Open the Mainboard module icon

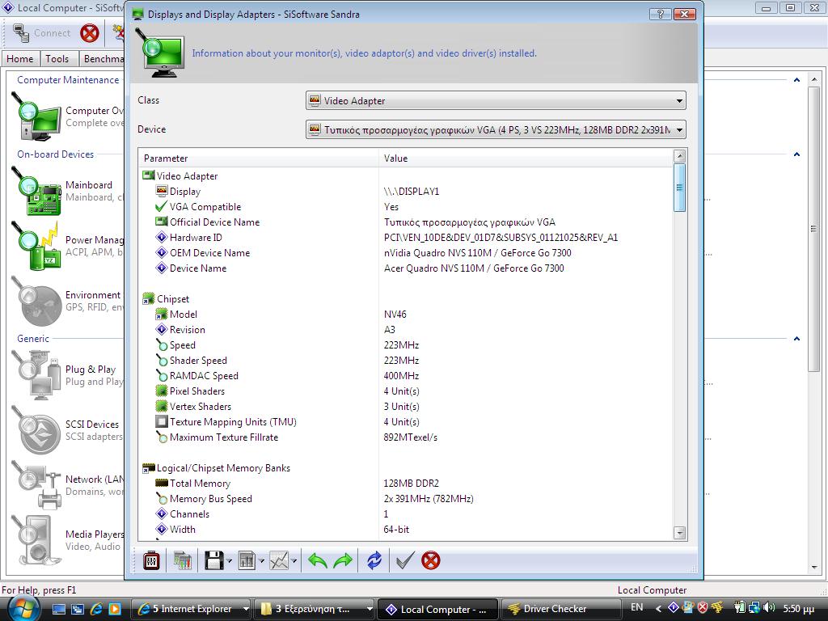pos(36,189)
